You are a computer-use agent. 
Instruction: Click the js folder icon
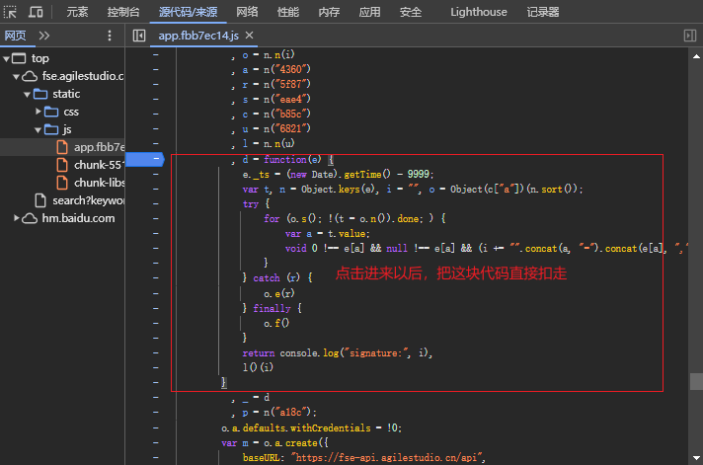click(51, 129)
